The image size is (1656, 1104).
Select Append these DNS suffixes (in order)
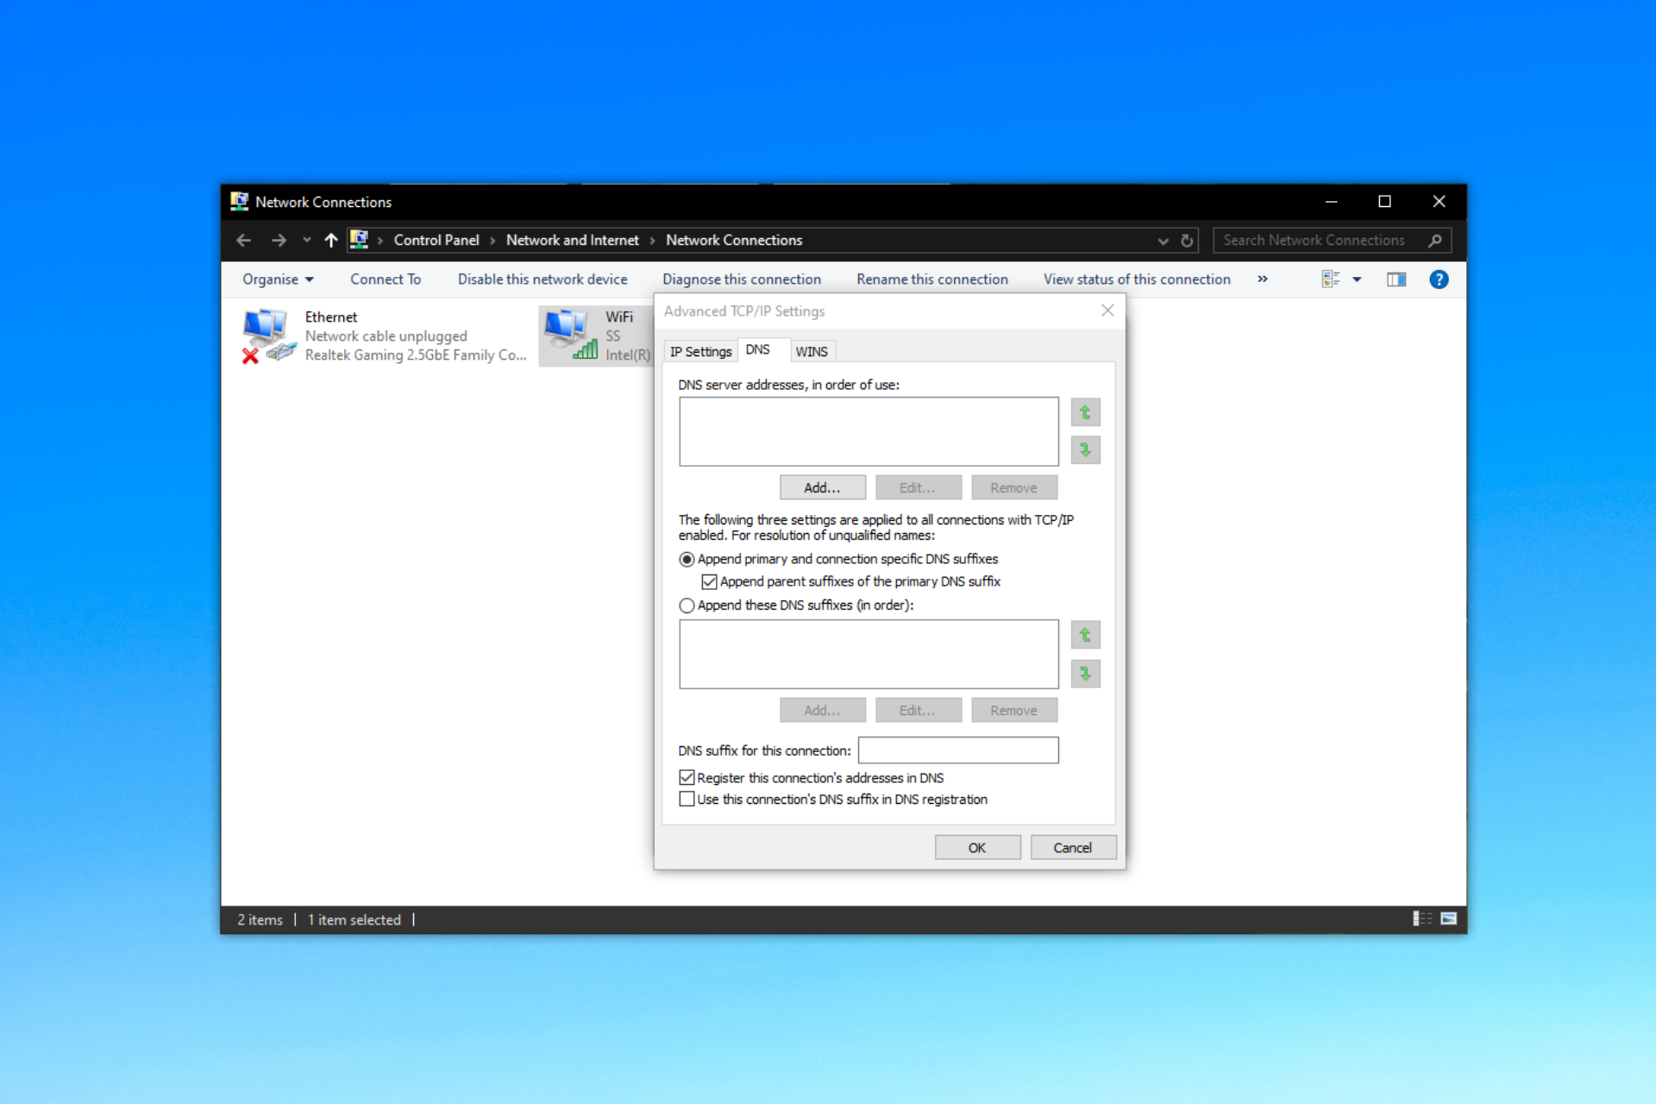[687, 605]
